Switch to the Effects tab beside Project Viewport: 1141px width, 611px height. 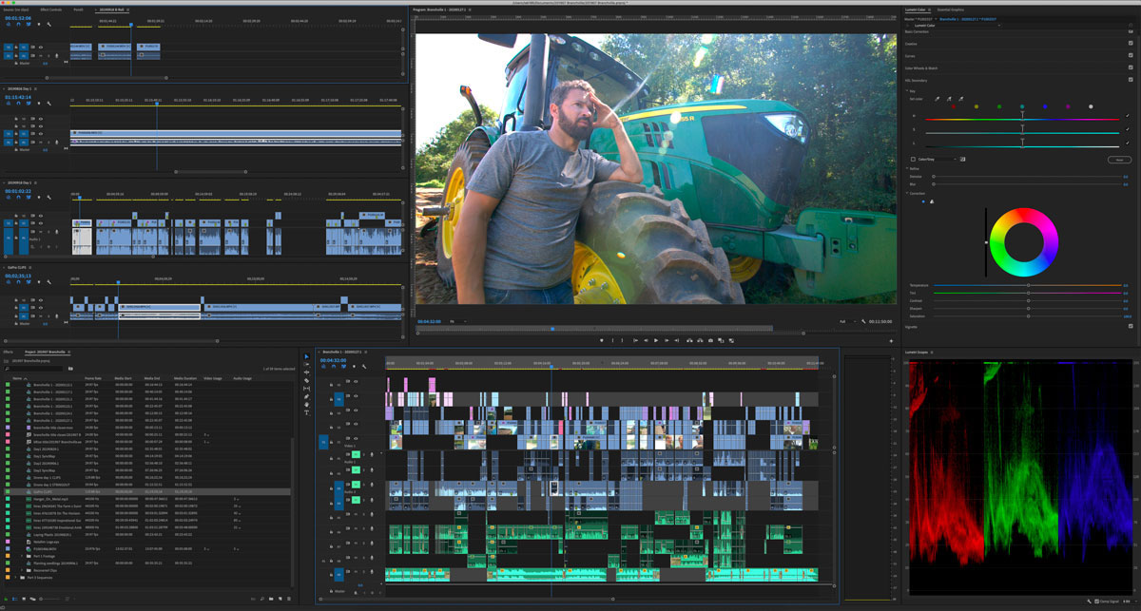click(9, 353)
